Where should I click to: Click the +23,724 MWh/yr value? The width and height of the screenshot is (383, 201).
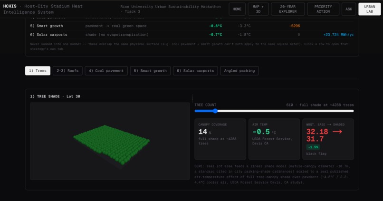coord(338,35)
